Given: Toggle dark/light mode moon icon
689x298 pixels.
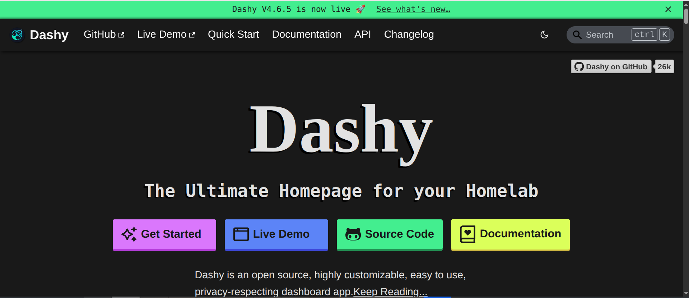Looking at the screenshot, I should pyautogui.click(x=544, y=35).
